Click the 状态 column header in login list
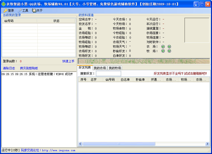 [56, 21]
